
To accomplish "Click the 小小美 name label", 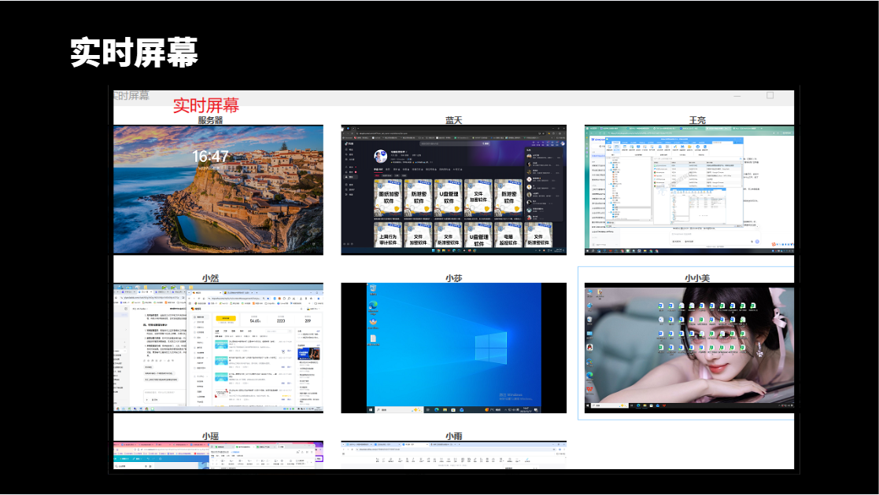I will [696, 277].
